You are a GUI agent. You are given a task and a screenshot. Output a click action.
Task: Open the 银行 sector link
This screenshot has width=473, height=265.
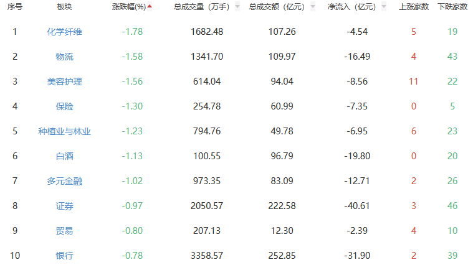tap(64, 256)
